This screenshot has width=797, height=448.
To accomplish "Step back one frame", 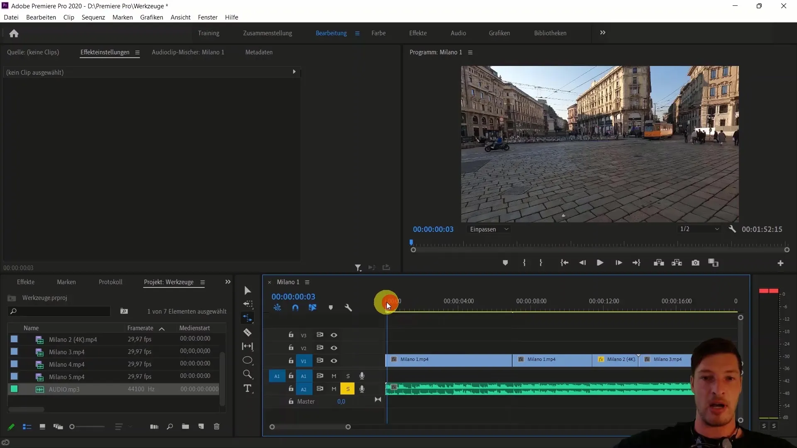I will [x=582, y=263].
